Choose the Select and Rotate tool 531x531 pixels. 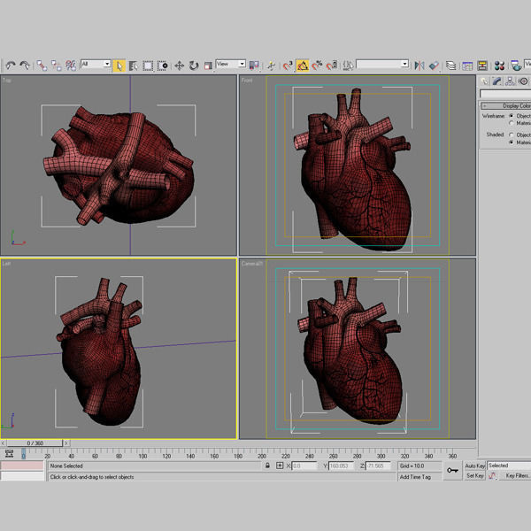pyautogui.click(x=194, y=65)
